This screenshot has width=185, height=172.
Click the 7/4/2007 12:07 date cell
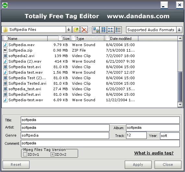pyautogui.click(x=120, y=72)
